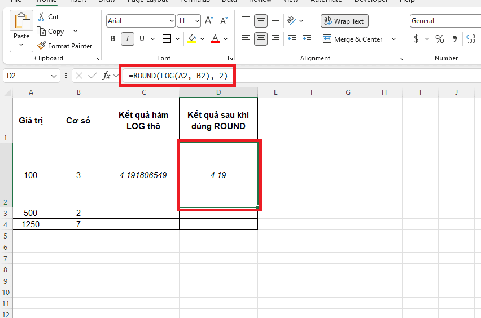Click the Merge & Center button
481x318 pixels.
coord(352,39)
